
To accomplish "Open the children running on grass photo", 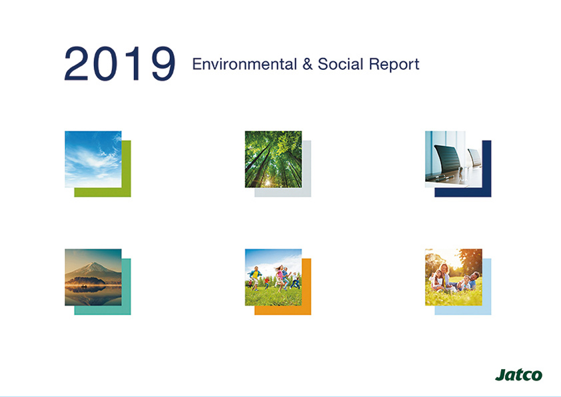I will (273, 277).
